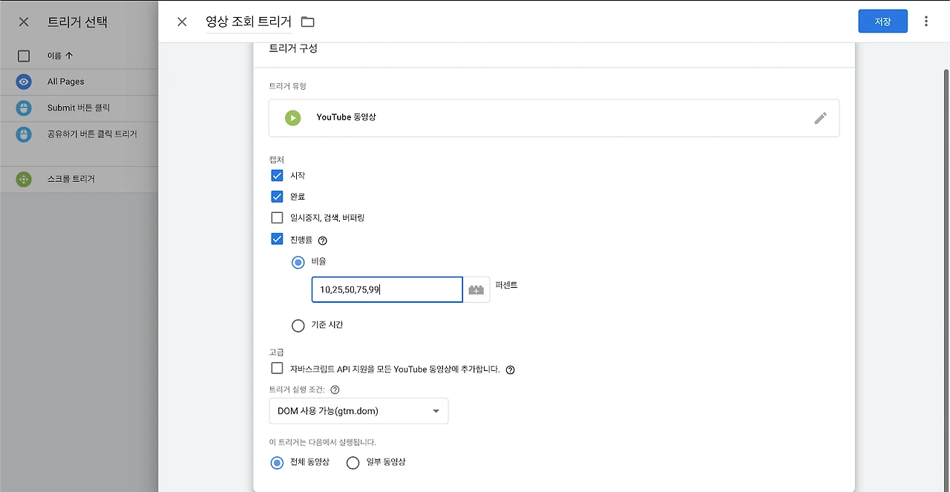Open the three-dot more options menu
The image size is (950, 492).
(x=926, y=22)
